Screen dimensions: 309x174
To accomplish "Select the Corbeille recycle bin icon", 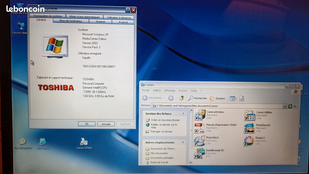I will [x=298, y=161].
